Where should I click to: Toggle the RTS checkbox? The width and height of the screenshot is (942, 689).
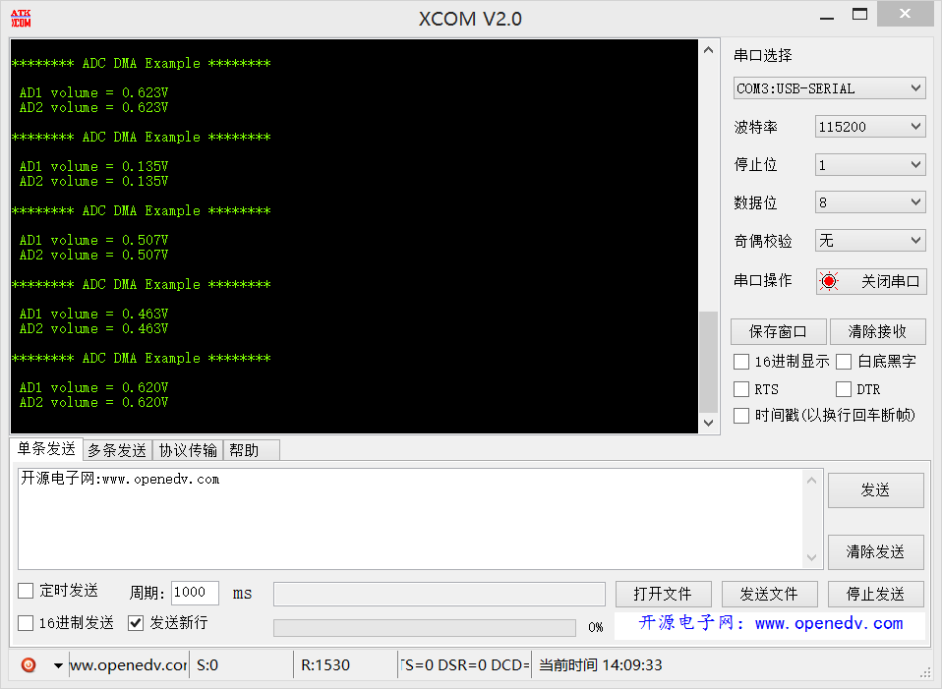[741, 389]
